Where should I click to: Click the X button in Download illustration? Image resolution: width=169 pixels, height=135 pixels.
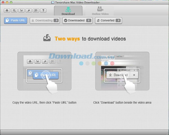134,75
